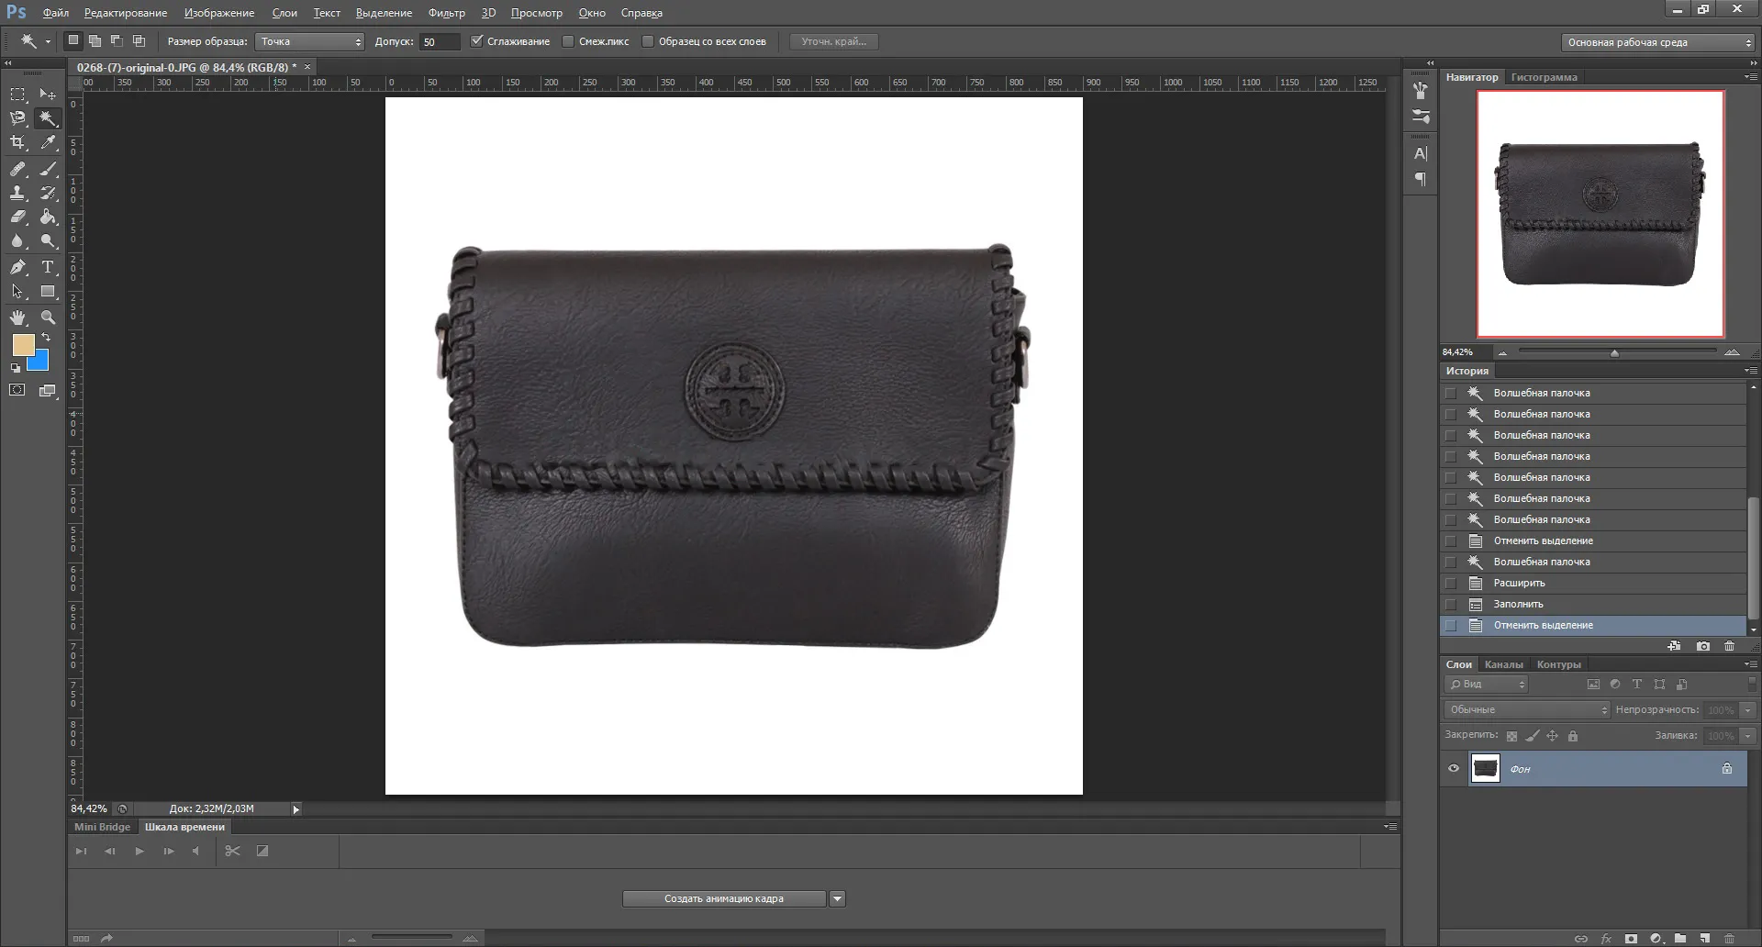Toggle Quick Mask mode
Screen dimensions: 1762x947
point(17,390)
